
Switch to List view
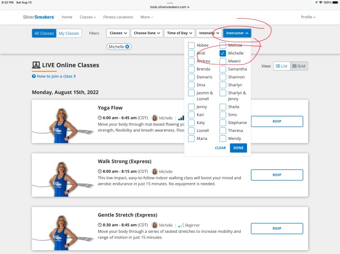282,66
